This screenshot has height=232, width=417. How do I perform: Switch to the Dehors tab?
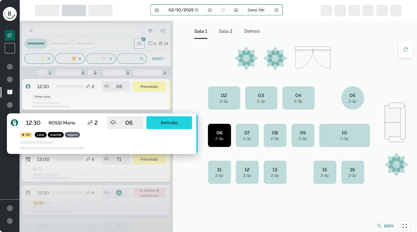pos(252,31)
